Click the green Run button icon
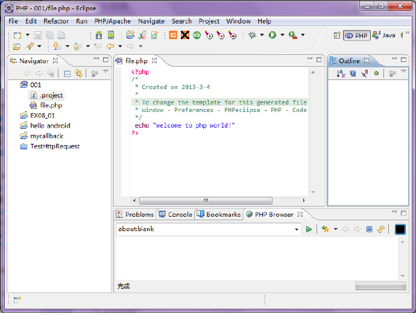The height and width of the screenshot is (313, 416). [x=273, y=35]
